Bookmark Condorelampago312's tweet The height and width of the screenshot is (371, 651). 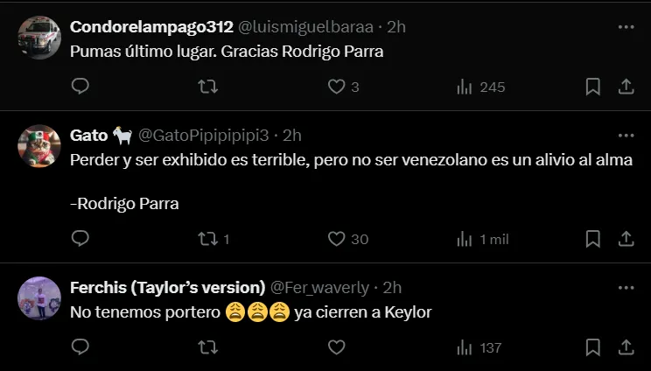coord(592,87)
